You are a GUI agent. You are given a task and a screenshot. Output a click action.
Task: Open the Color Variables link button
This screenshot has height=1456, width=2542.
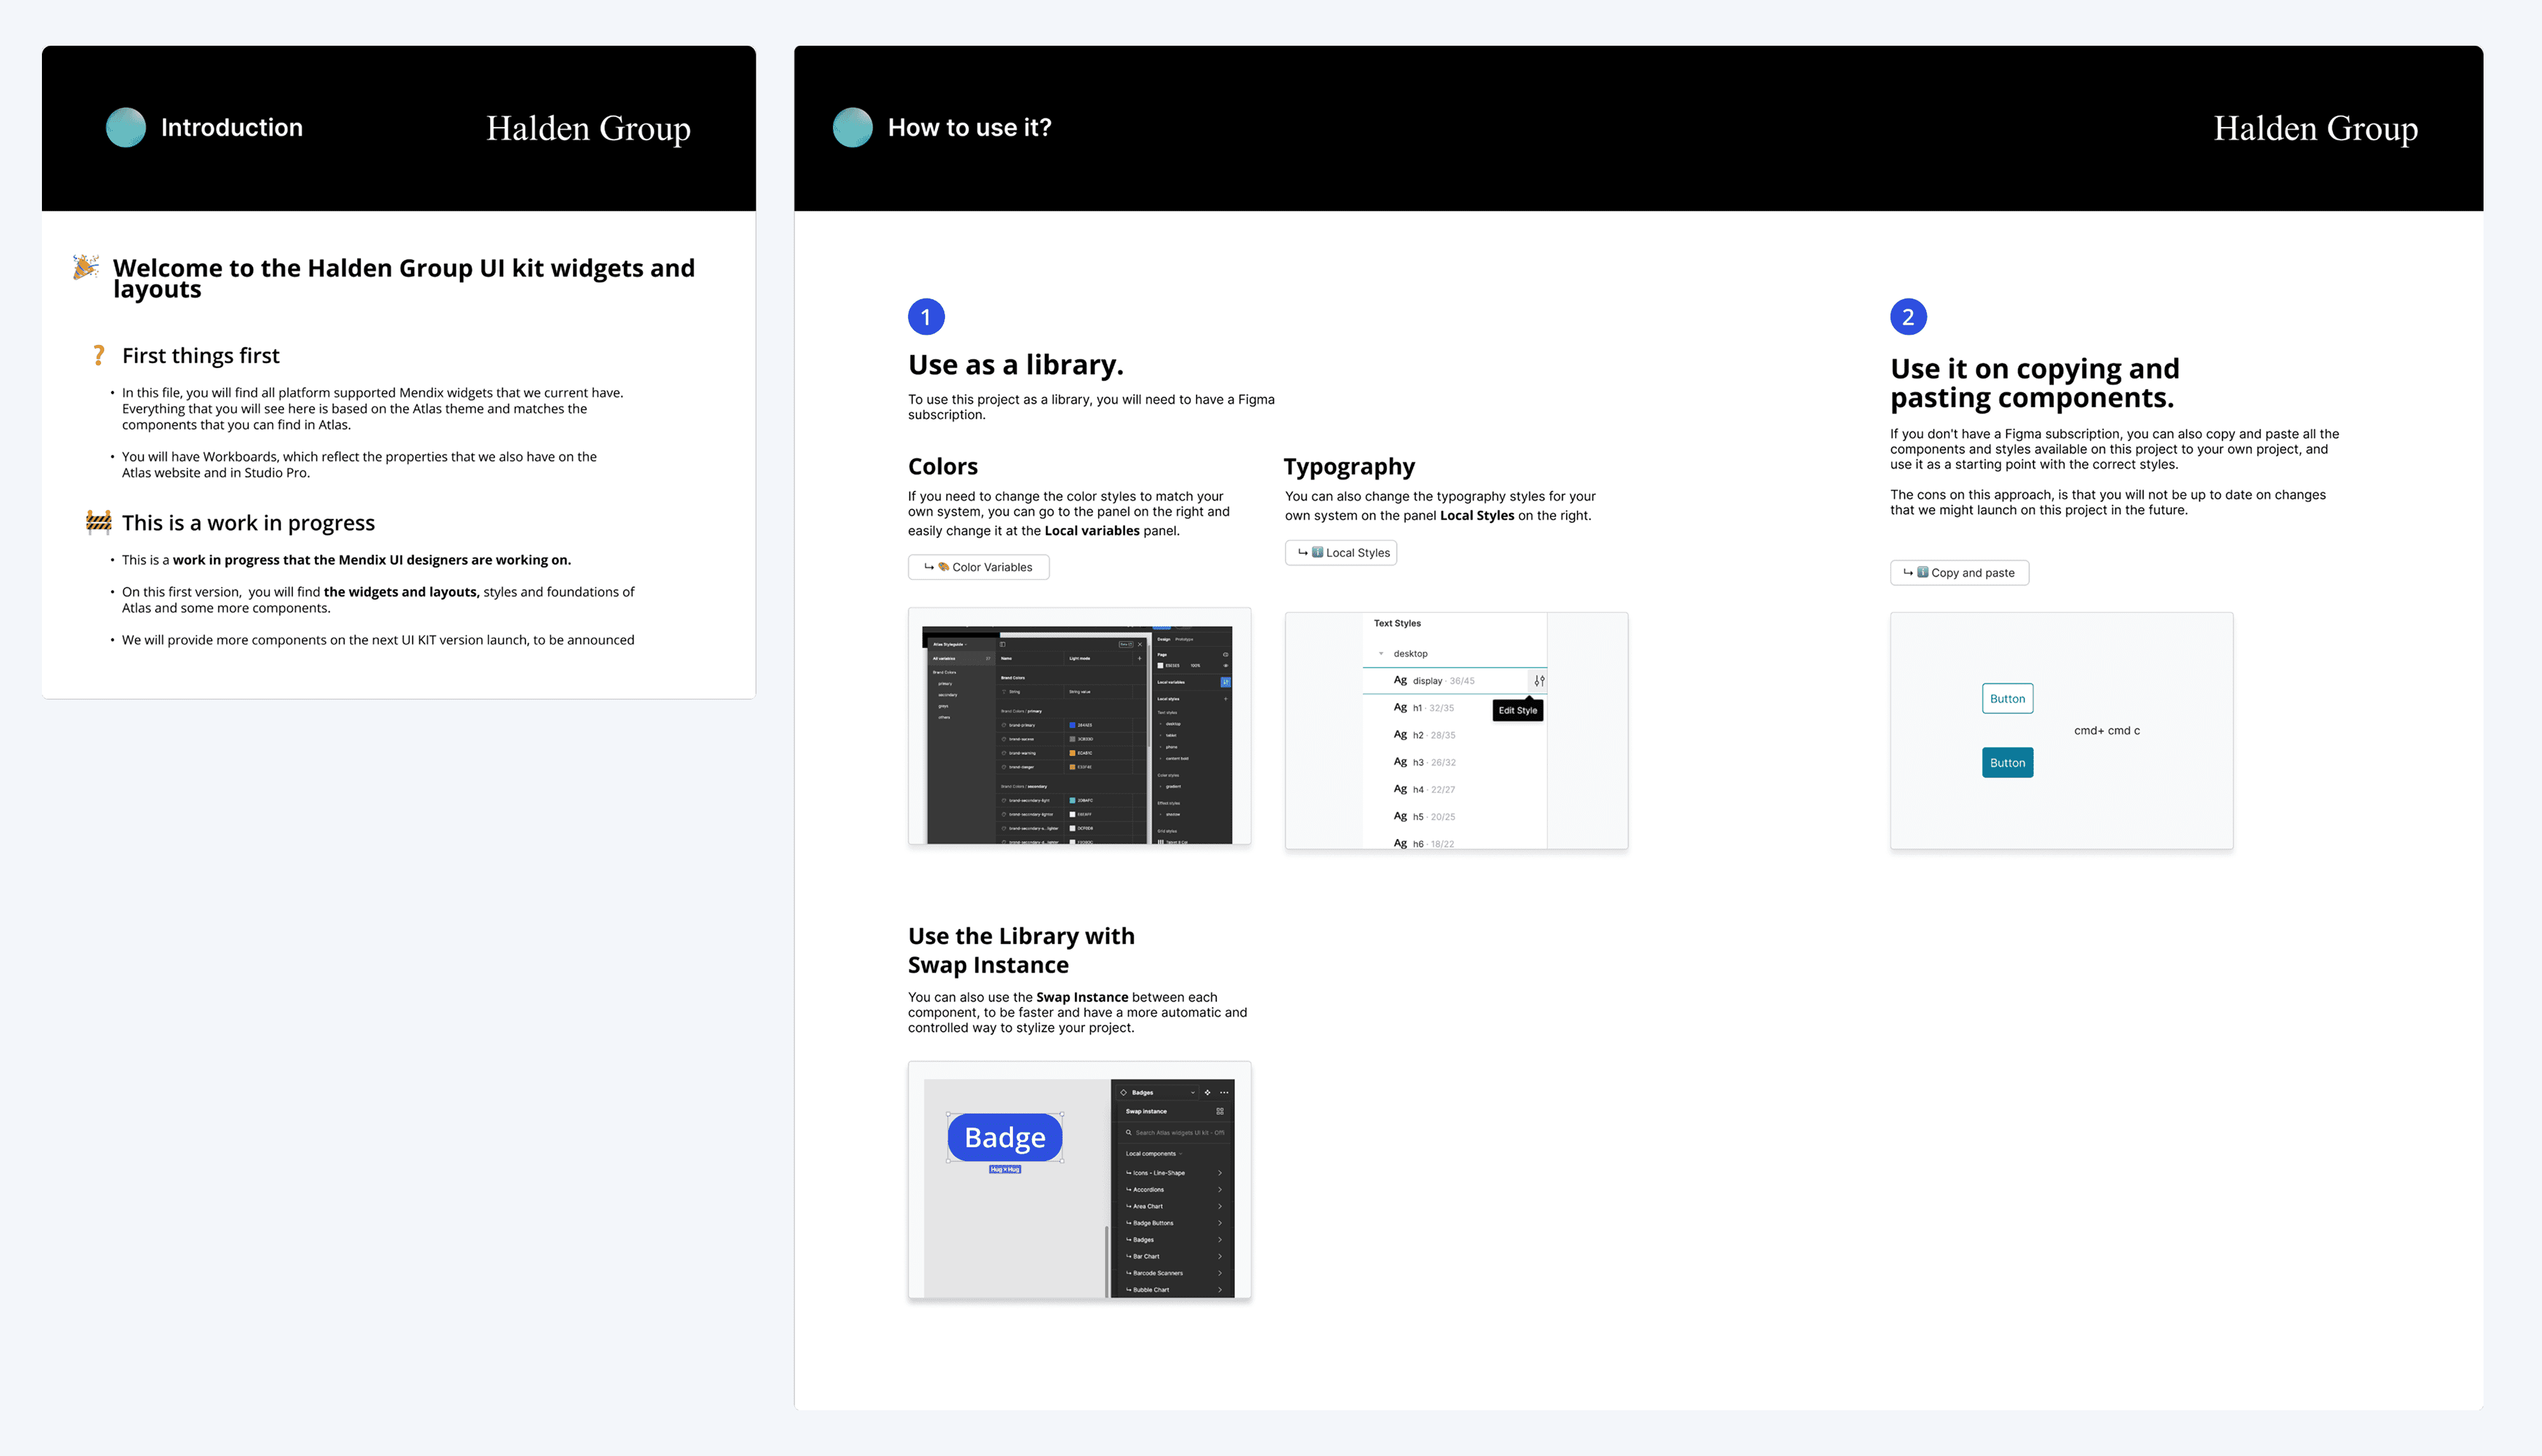coord(979,567)
